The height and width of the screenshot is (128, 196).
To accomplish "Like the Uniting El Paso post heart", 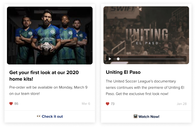I will [x=108, y=104].
